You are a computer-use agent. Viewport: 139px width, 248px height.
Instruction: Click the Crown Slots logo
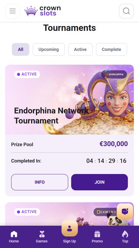coord(43,11)
